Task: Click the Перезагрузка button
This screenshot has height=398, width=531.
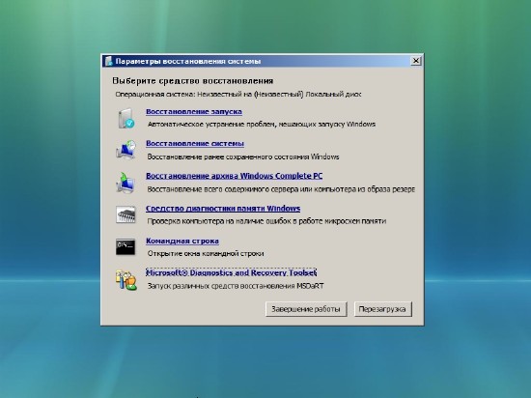Action: 382,309
